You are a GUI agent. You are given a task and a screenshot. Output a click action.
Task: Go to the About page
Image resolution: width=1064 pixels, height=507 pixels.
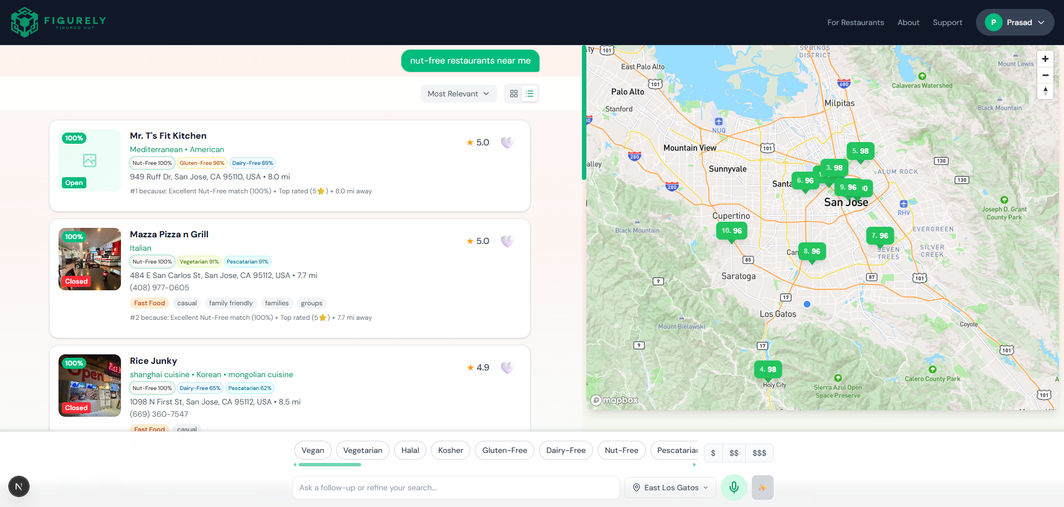(907, 22)
